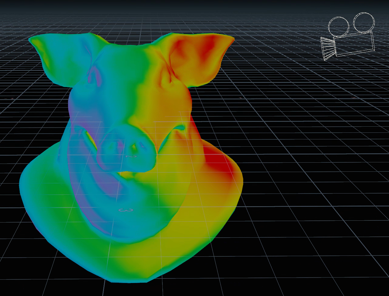The width and height of the screenshot is (389, 296).
Task: Click the camera's right film reel
Action: pos(364,22)
